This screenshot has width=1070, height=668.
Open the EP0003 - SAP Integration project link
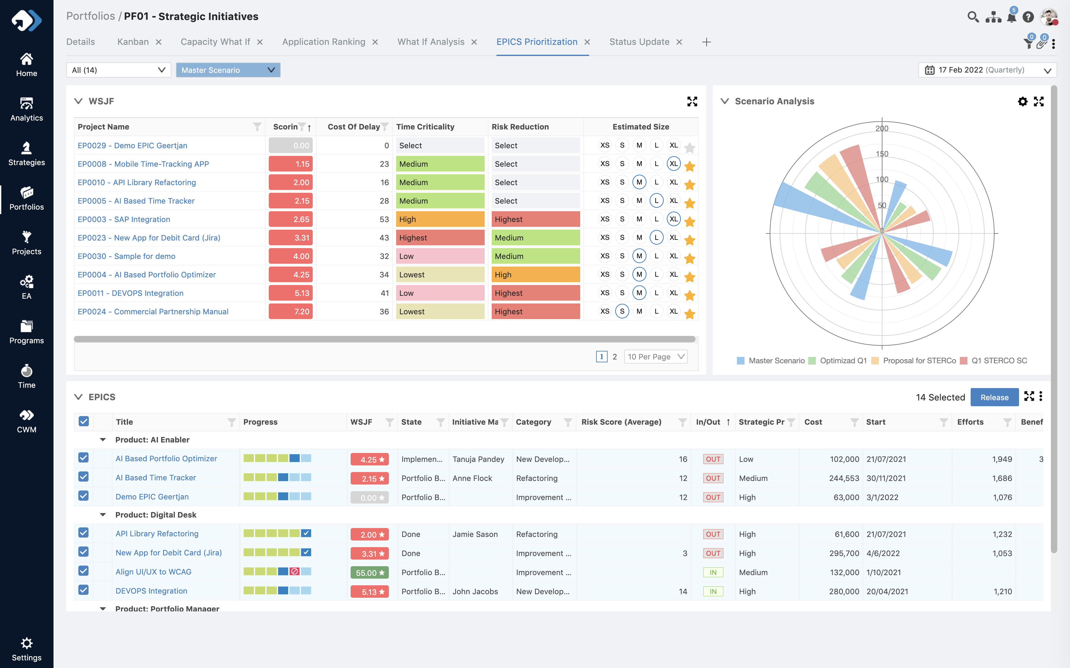[124, 219]
